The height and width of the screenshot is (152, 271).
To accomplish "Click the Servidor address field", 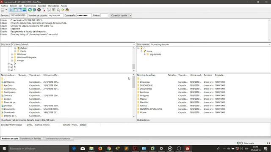I will coord(18,15).
